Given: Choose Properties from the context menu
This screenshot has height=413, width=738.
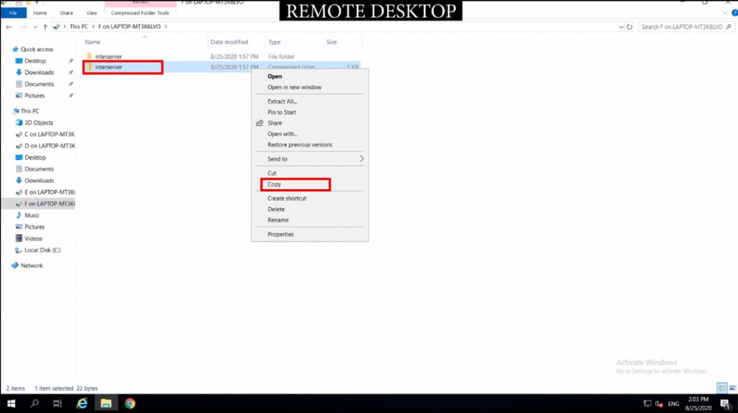Looking at the screenshot, I should 280,235.
